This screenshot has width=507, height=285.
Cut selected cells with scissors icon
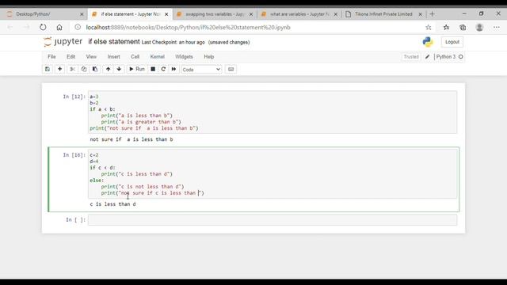(72, 69)
